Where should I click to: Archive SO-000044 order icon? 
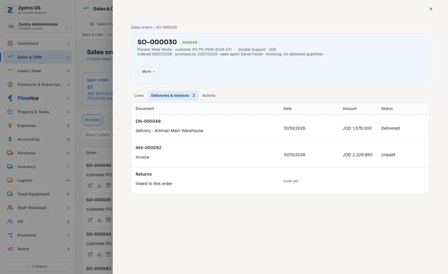pos(108,254)
